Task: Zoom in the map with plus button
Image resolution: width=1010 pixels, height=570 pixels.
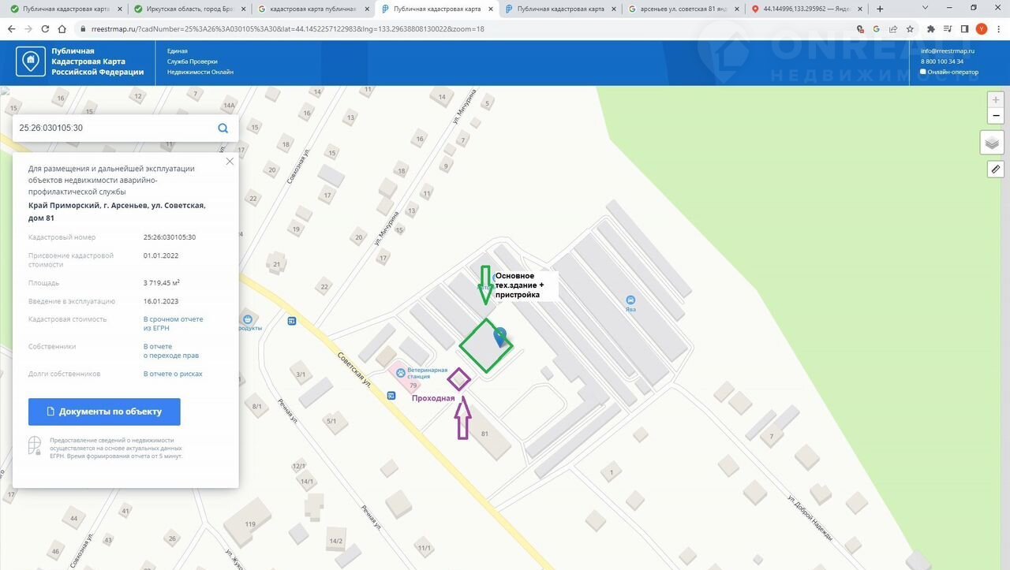Action: [996, 100]
